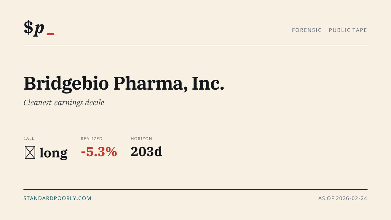This screenshot has width=391, height=220.
Task: Select the long call value
Action: point(53,153)
